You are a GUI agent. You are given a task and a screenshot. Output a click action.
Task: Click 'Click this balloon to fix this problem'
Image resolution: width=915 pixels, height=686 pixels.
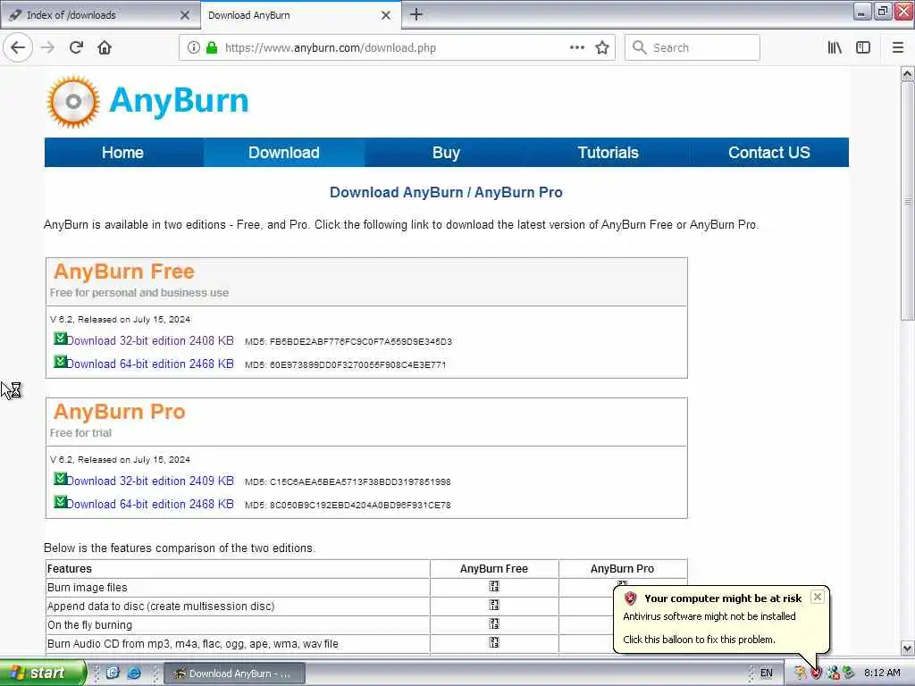click(x=699, y=640)
